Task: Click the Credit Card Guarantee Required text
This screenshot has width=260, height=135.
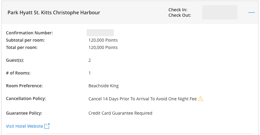Action: 120,113
